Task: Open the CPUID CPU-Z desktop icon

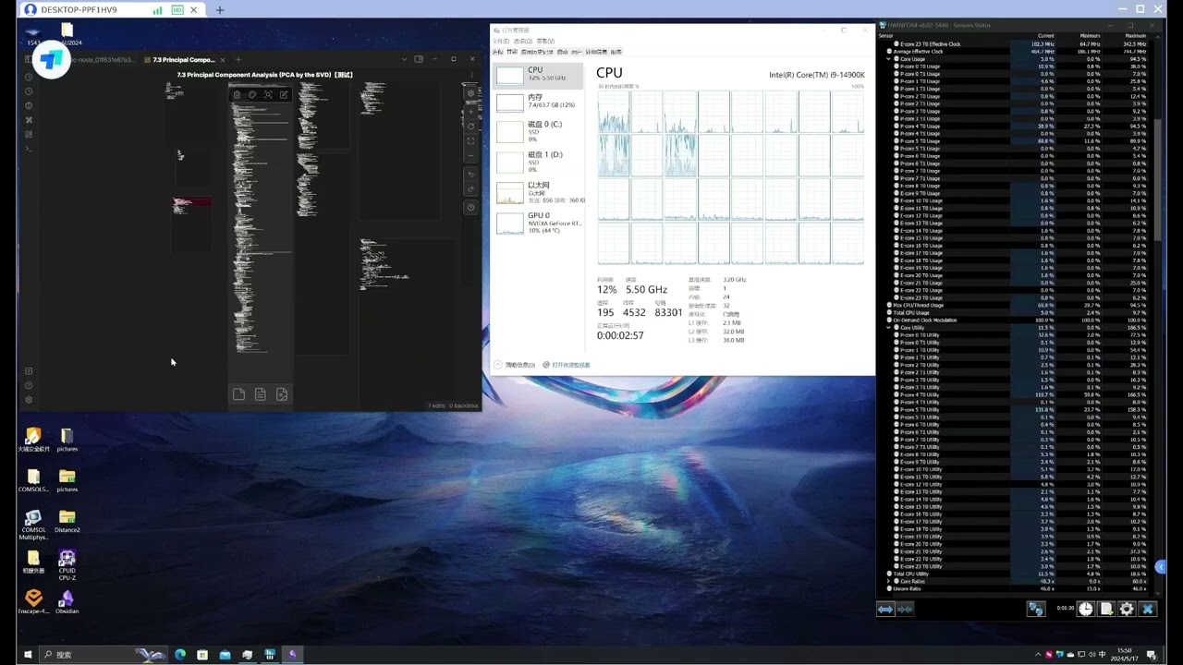Action: coord(67,564)
